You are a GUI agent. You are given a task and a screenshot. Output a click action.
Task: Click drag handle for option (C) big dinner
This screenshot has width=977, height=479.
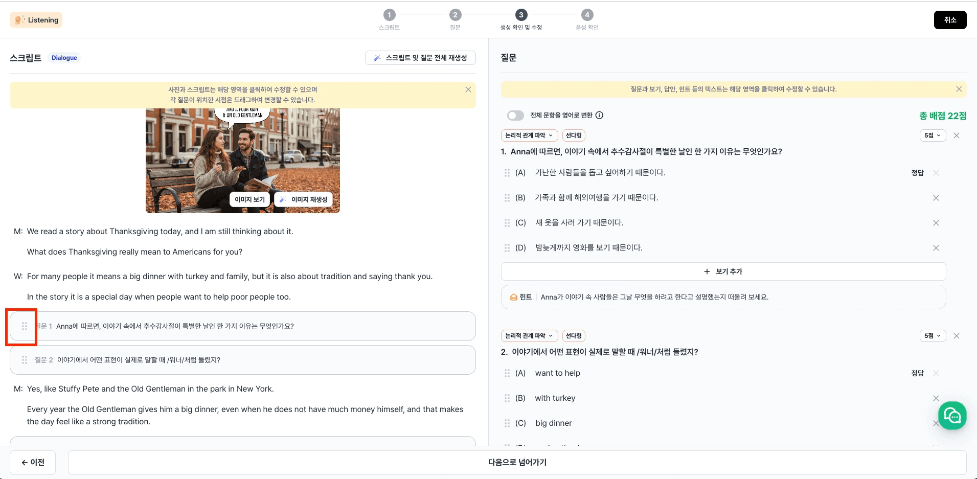pos(507,423)
